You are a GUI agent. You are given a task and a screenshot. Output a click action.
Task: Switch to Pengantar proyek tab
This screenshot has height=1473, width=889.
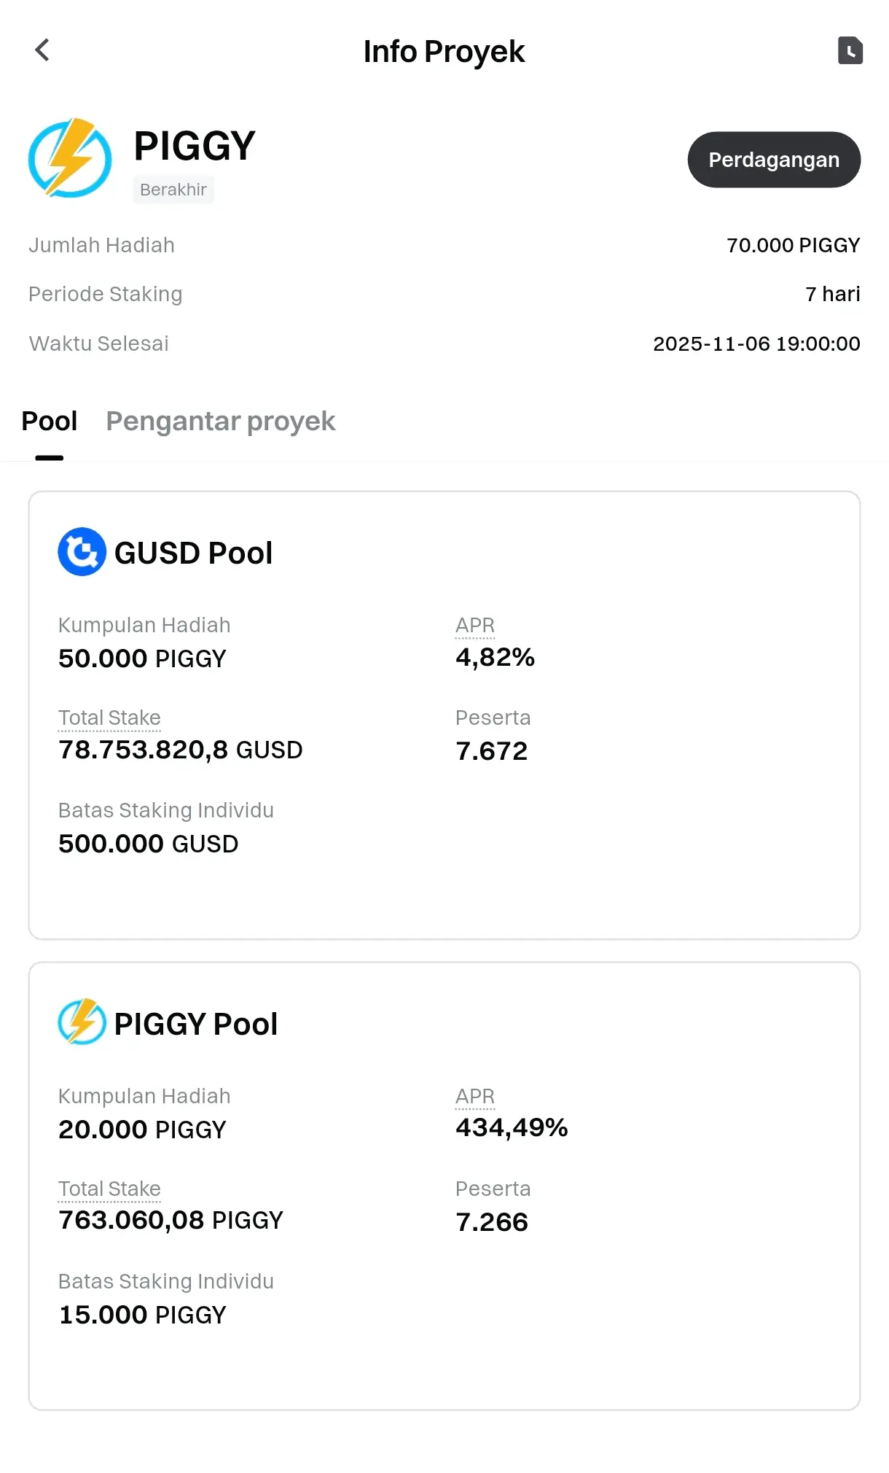[x=220, y=421]
